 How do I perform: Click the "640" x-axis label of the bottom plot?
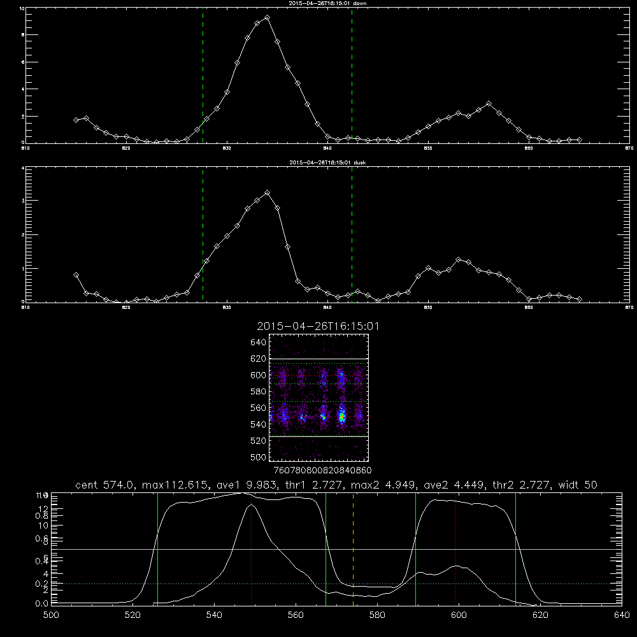click(x=622, y=615)
